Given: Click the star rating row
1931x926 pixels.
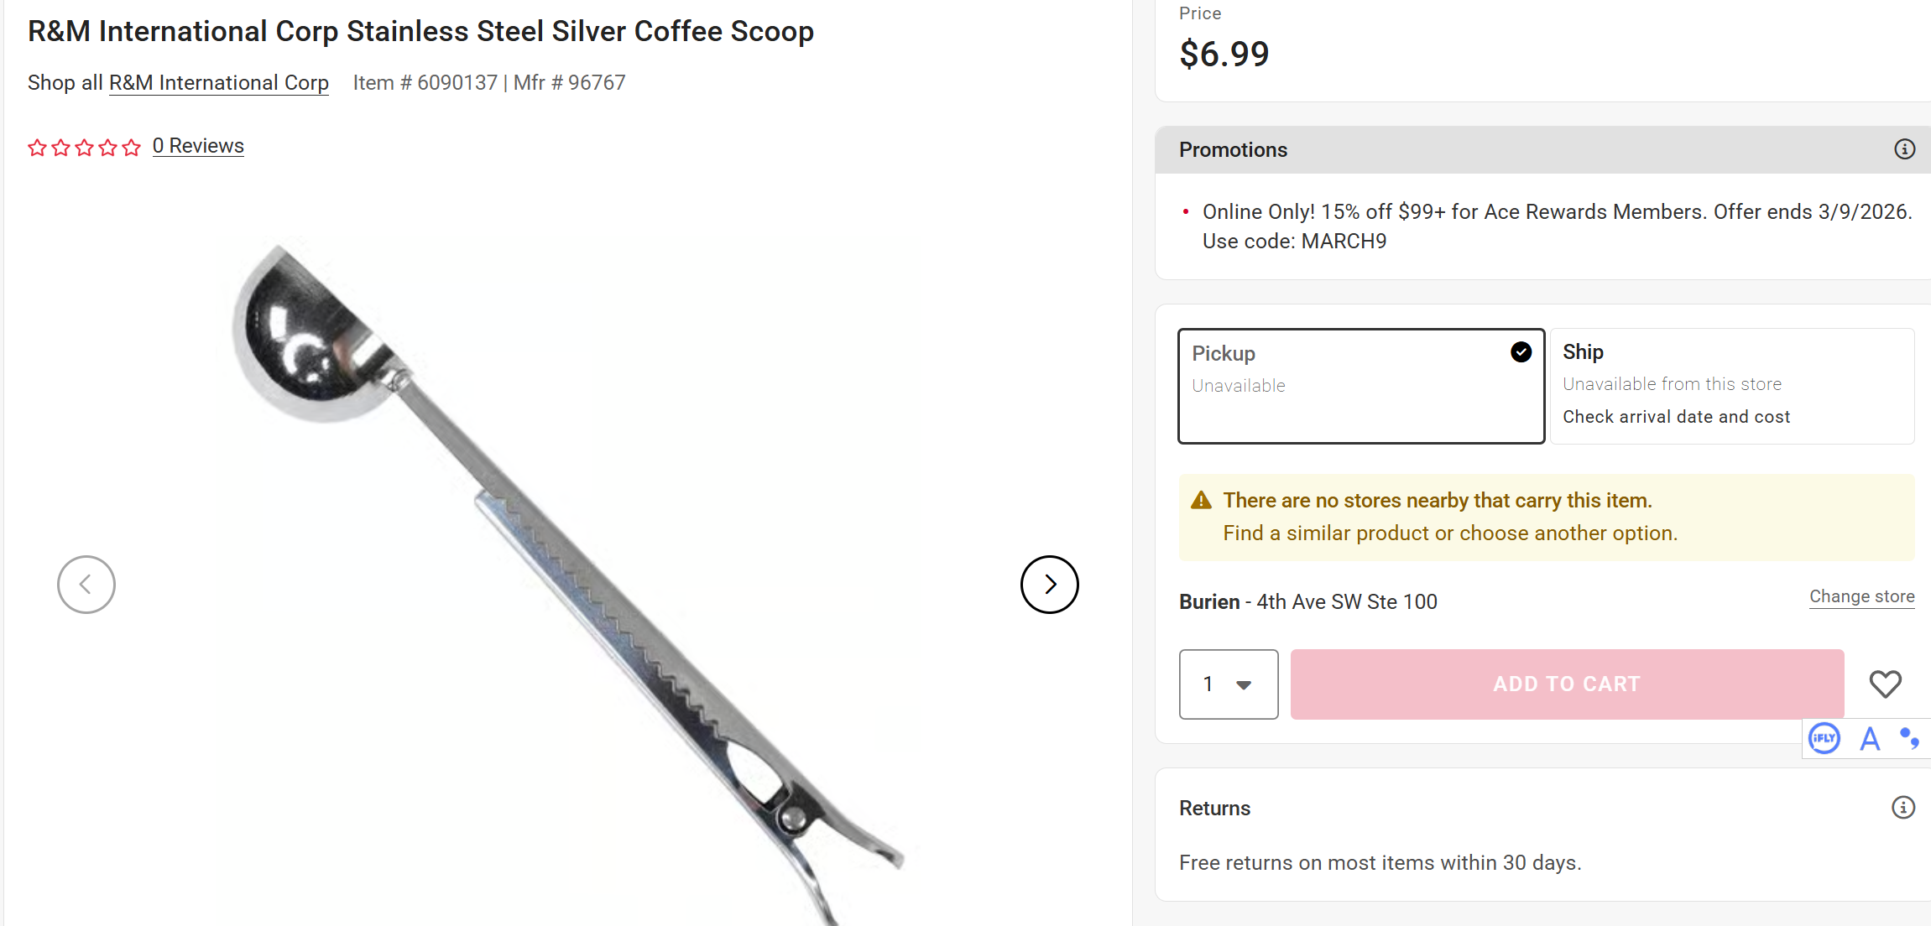Looking at the screenshot, I should [84, 148].
